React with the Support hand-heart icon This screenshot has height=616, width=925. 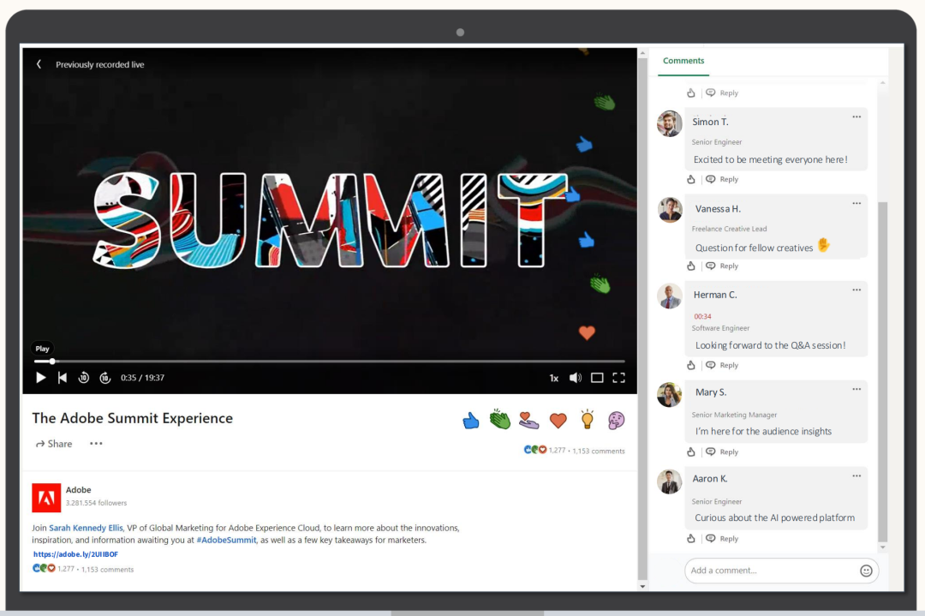(x=528, y=420)
